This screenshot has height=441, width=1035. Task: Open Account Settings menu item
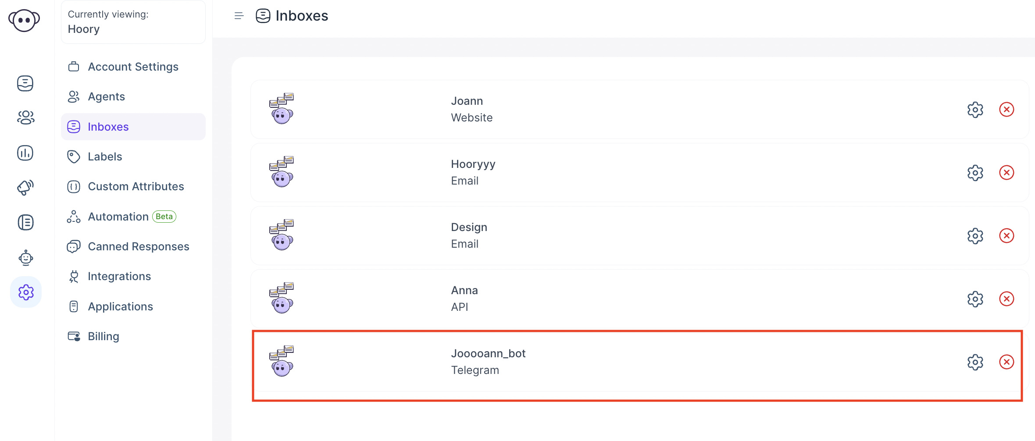(133, 67)
